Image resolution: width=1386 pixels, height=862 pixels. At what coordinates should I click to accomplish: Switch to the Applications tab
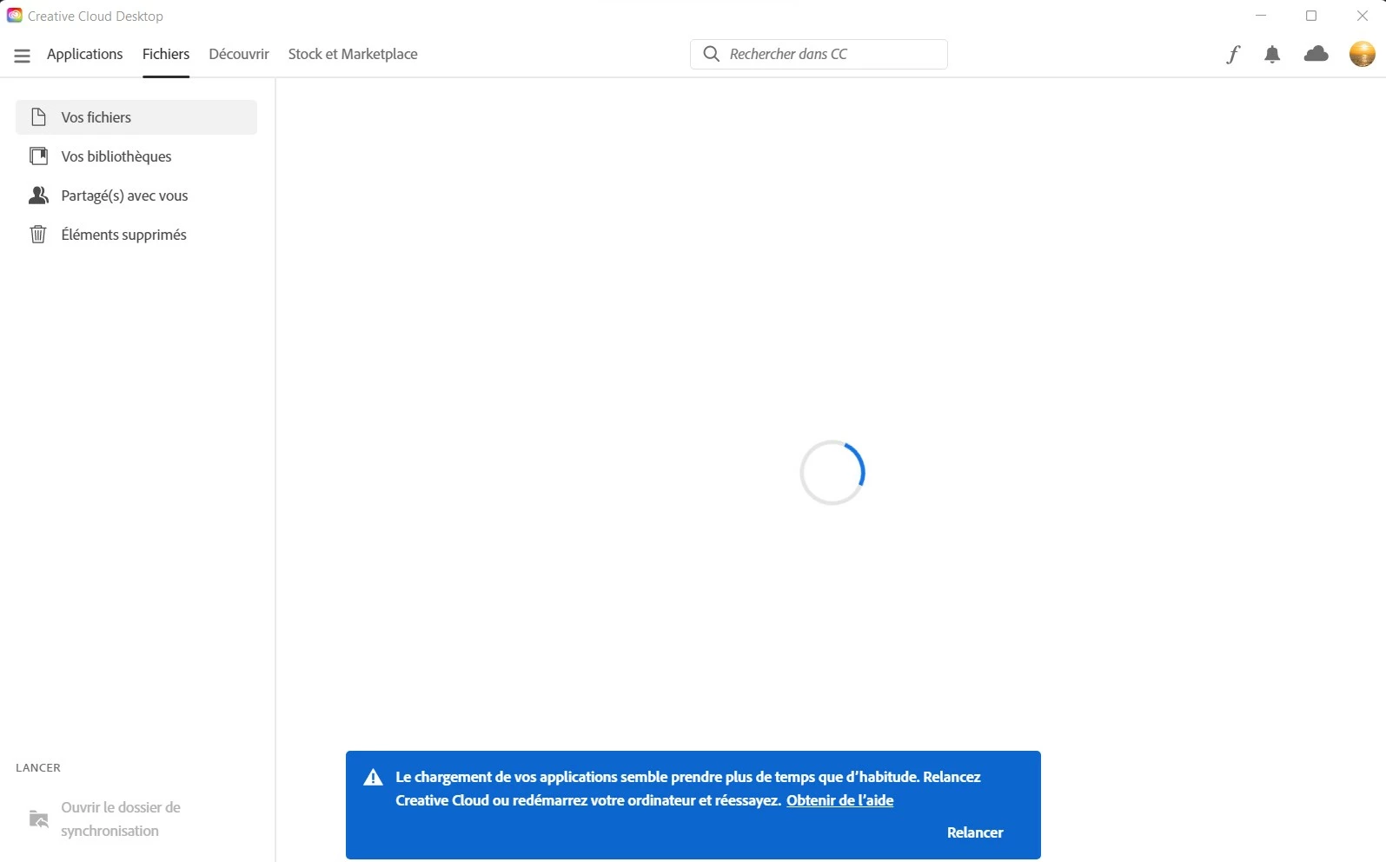(x=85, y=54)
